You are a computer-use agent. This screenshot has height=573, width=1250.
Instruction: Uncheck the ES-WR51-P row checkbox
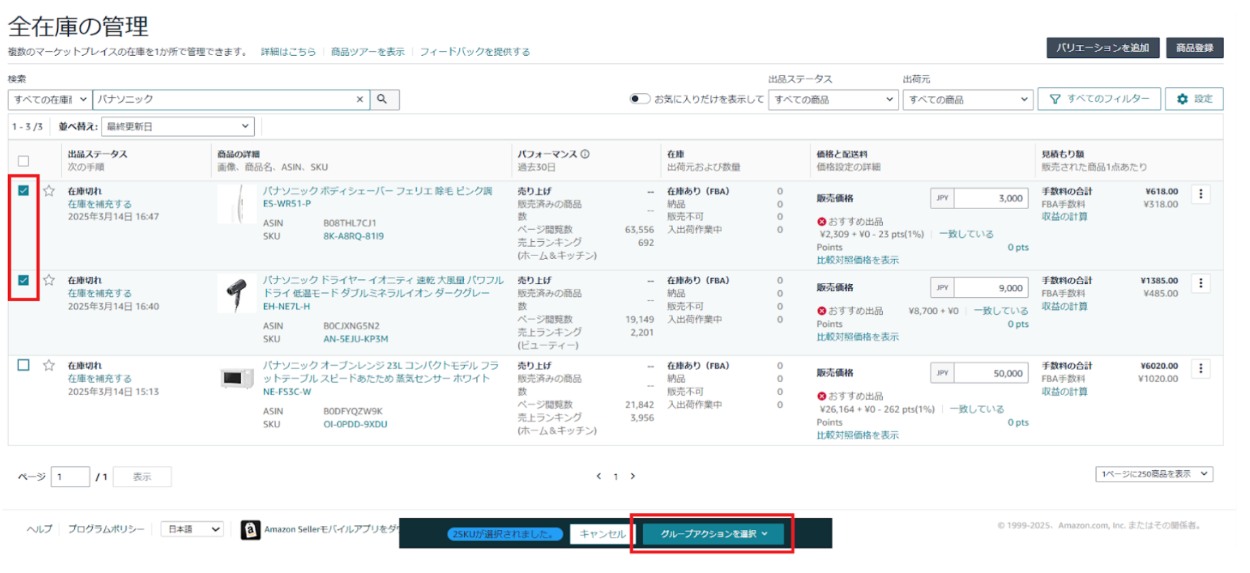23,191
